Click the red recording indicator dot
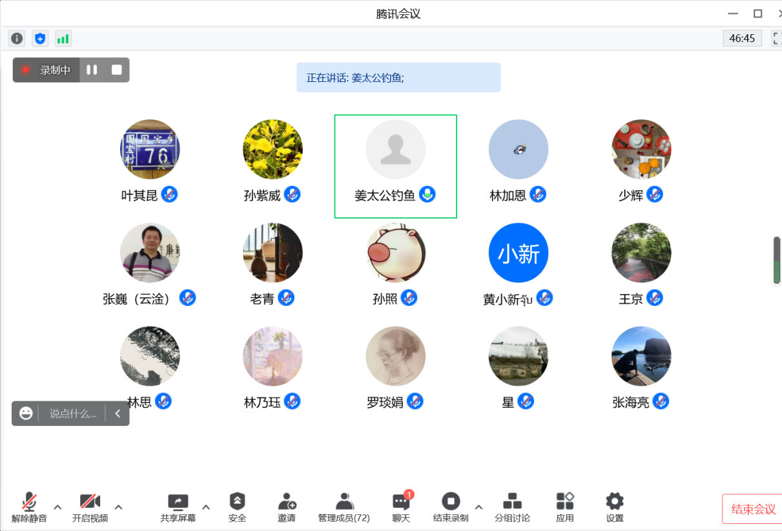 pyautogui.click(x=26, y=70)
